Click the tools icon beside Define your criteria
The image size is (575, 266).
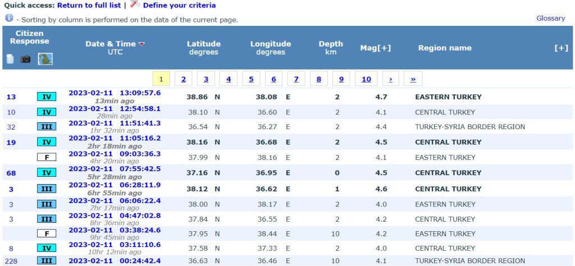[135, 4]
